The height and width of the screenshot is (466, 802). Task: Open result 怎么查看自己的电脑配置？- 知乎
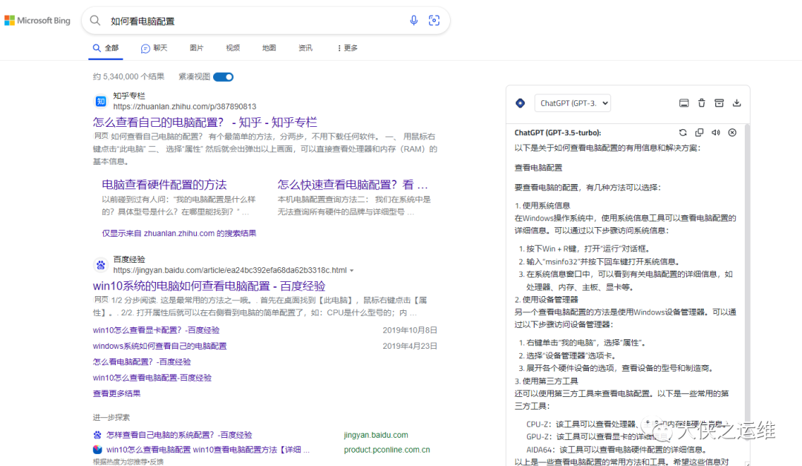pos(205,122)
